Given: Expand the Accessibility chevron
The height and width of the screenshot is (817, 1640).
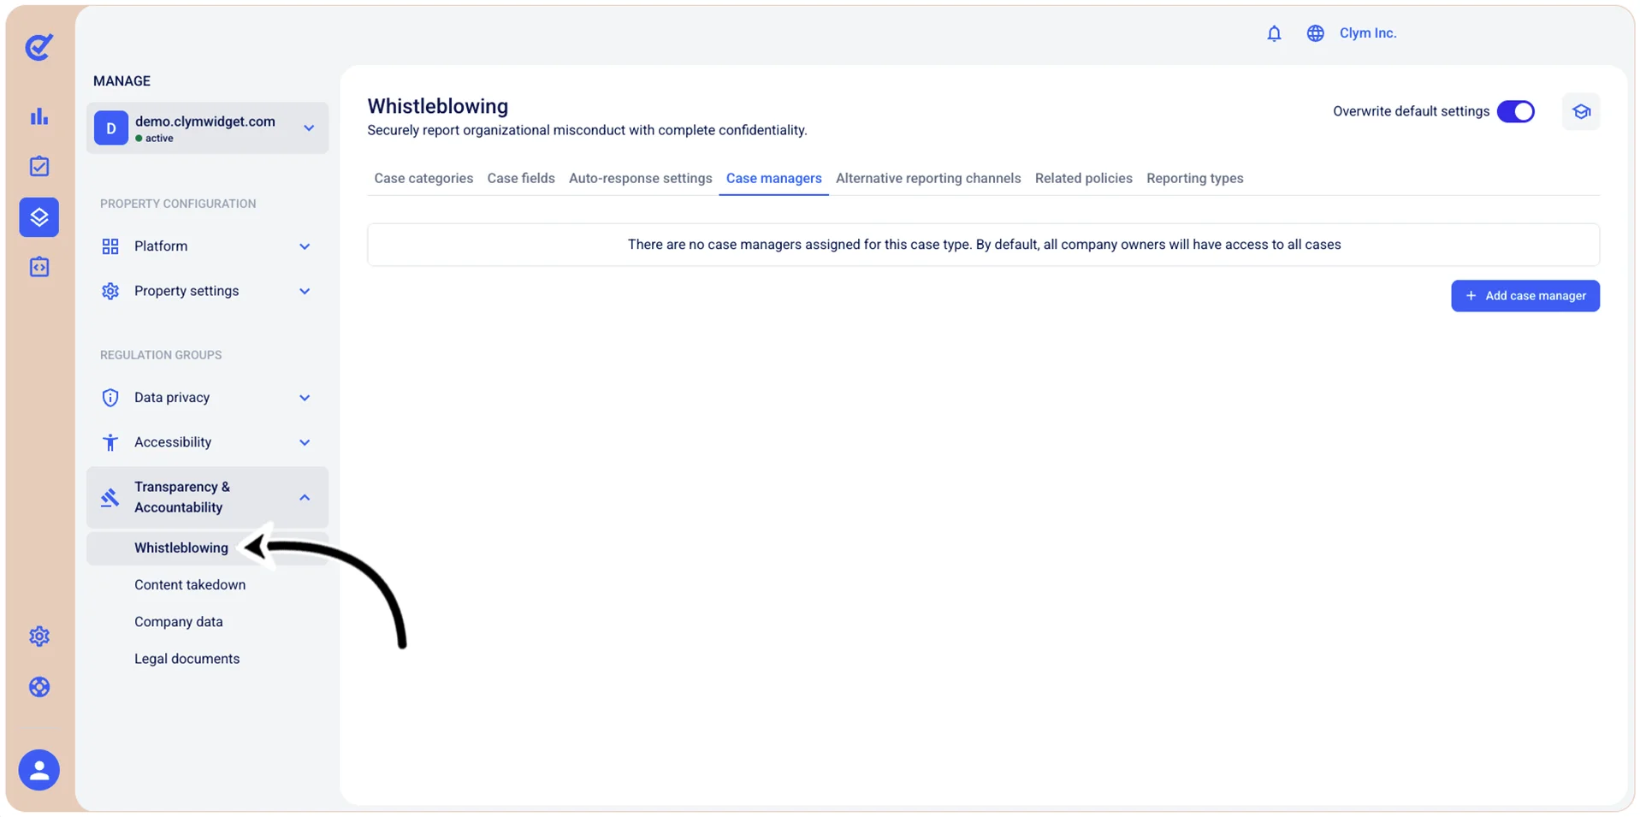Looking at the screenshot, I should tap(305, 442).
